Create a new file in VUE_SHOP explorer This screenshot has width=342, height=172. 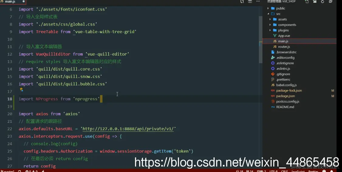click(307, 2)
